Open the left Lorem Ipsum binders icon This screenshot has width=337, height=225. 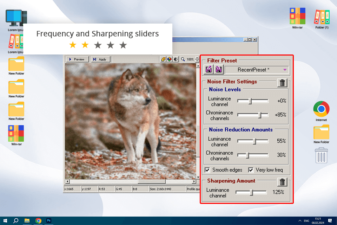coord(16,41)
